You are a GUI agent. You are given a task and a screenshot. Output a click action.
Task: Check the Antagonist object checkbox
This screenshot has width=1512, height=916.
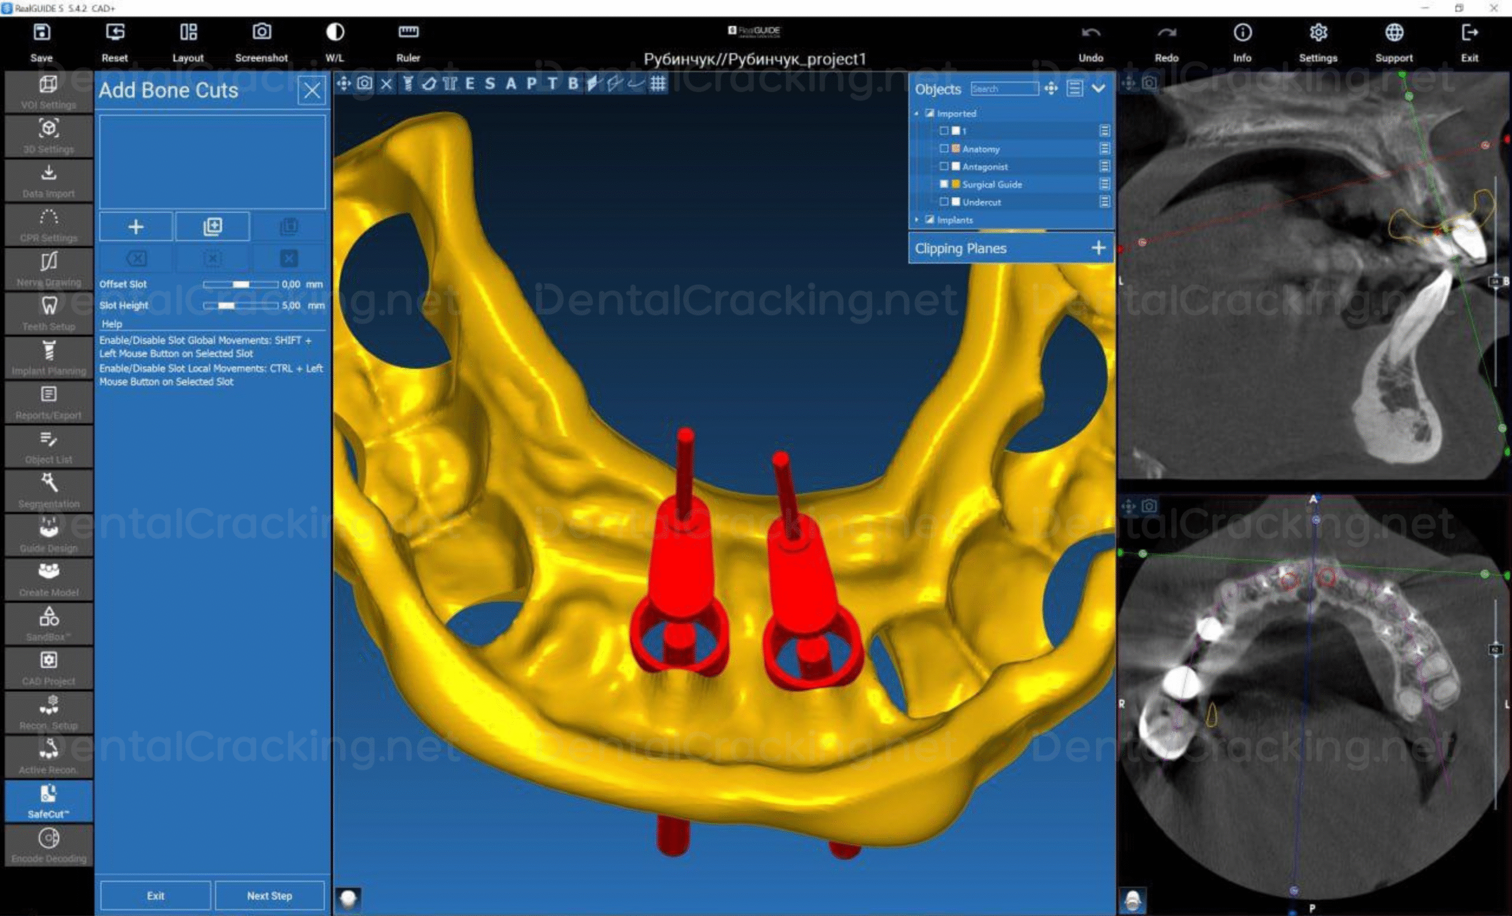click(x=944, y=167)
